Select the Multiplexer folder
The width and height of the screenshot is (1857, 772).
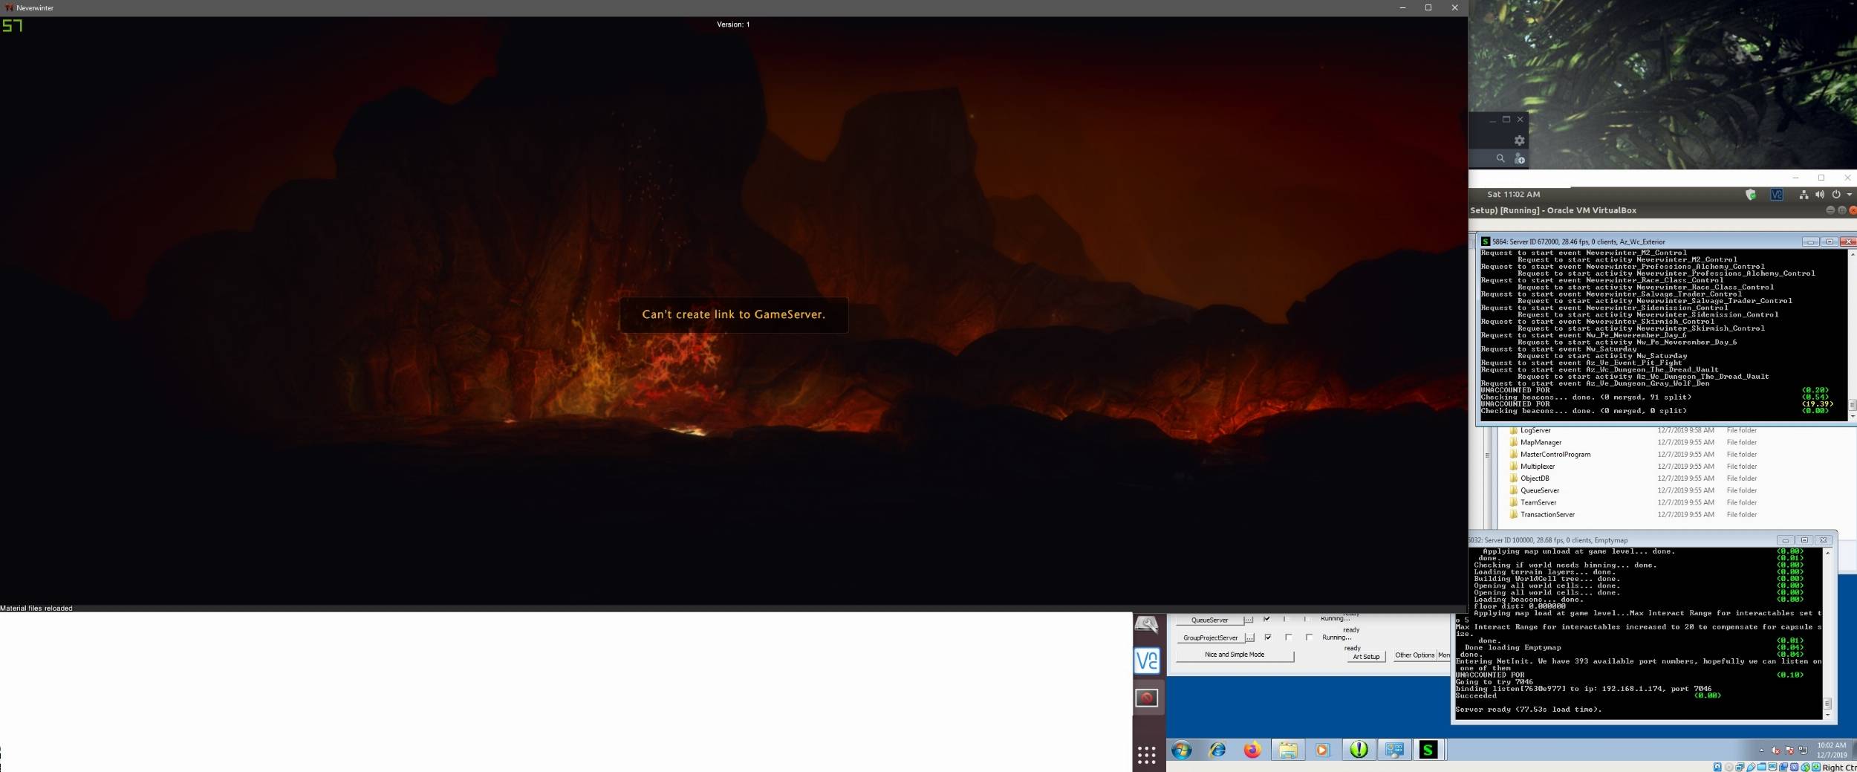[1537, 467]
